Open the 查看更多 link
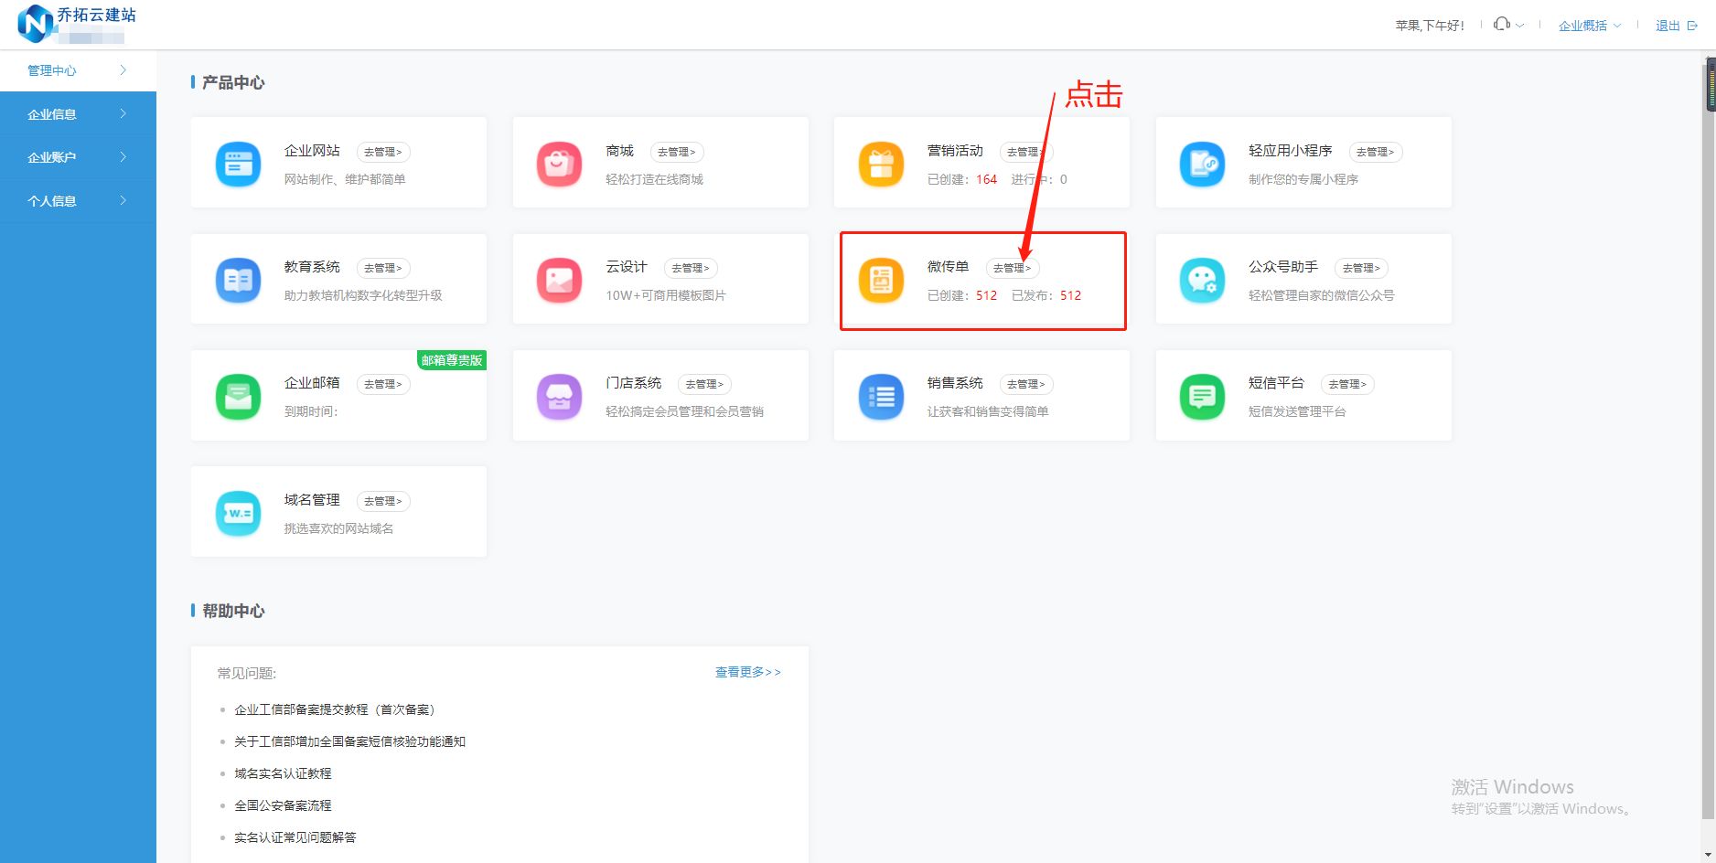The width and height of the screenshot is (1716, 863). [746, 672]
